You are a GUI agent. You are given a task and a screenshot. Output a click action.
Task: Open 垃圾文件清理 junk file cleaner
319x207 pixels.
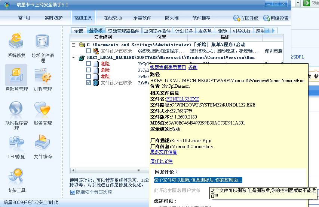click(43, 48)
